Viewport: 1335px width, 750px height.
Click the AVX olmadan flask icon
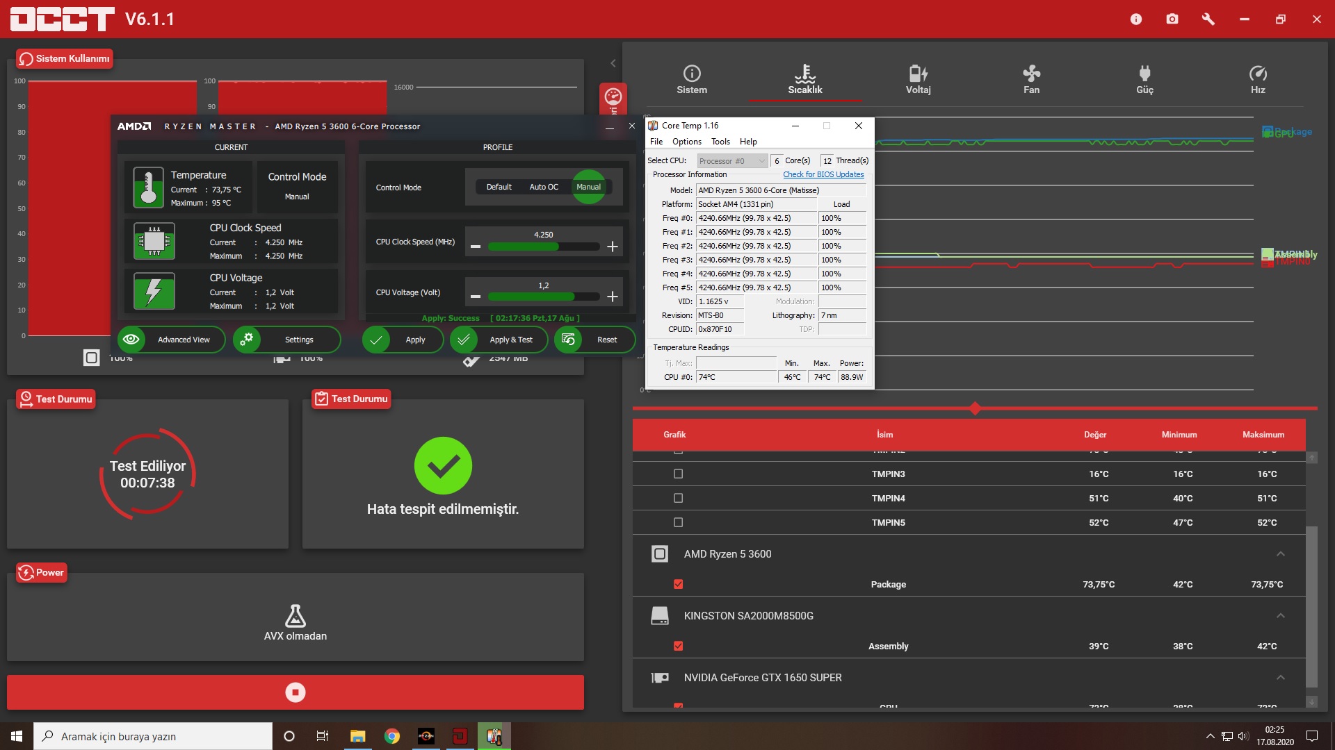point(296,615)
